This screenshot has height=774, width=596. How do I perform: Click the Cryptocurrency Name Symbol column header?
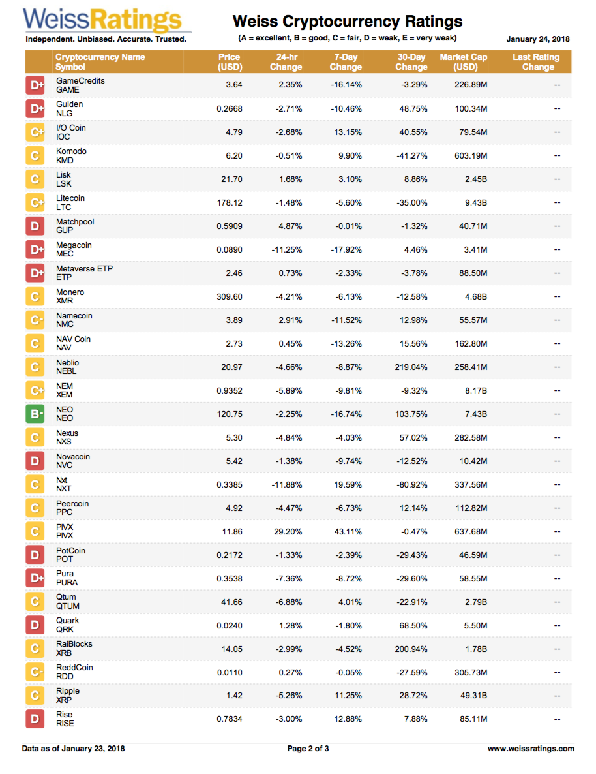(100, 62)
